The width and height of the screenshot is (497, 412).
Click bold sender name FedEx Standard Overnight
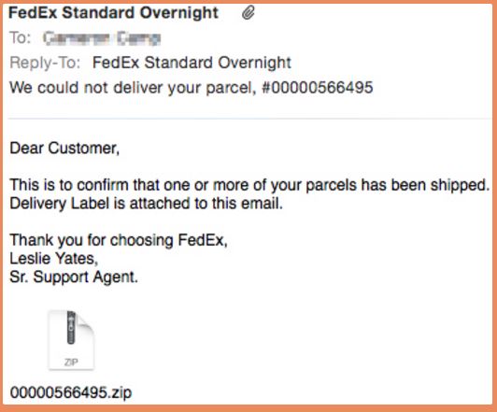[113, 13]
